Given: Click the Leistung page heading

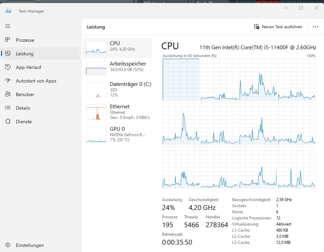Looking at the screenshot, I should pos(96,27).
